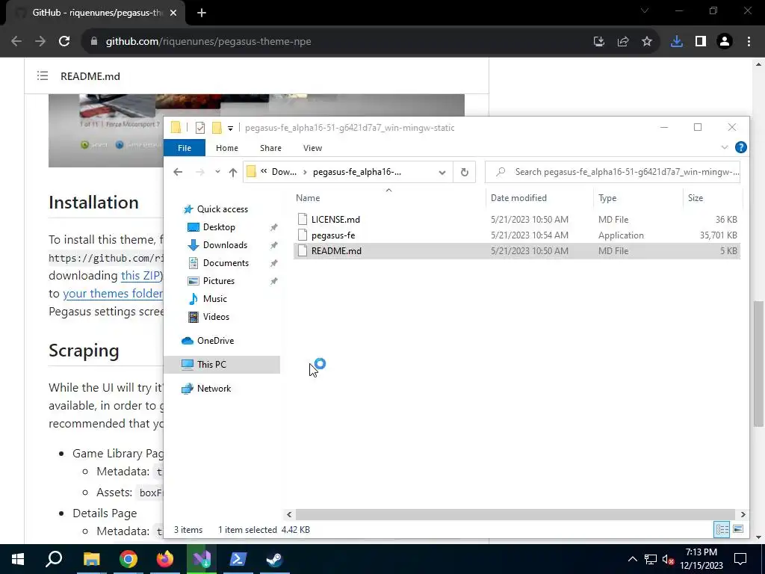Viewport: 765px width, 574px height.
Task: Open Desktop in navigation pane
Action: pos(219,227)
